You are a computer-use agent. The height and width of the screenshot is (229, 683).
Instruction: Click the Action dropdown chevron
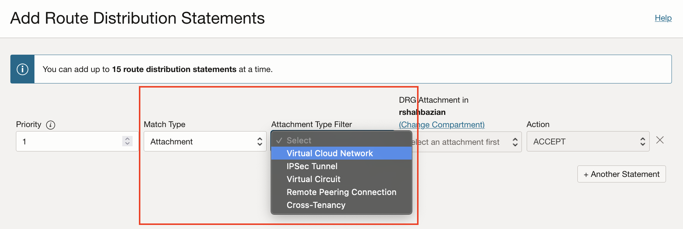(x=643, y=141)
